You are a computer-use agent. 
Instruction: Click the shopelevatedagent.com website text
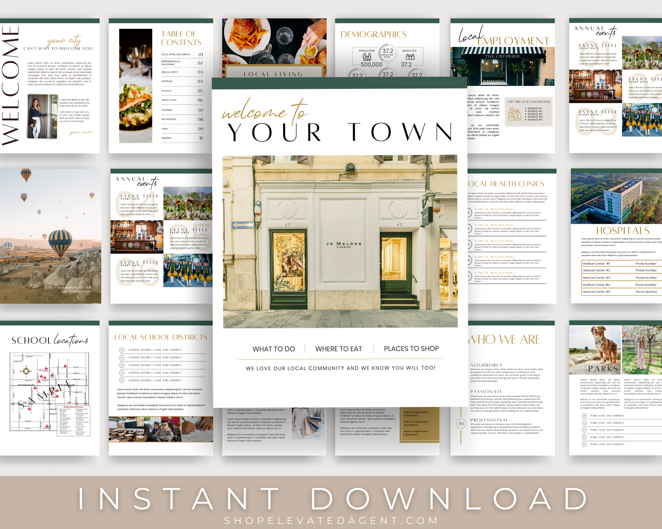click(331, 520)
